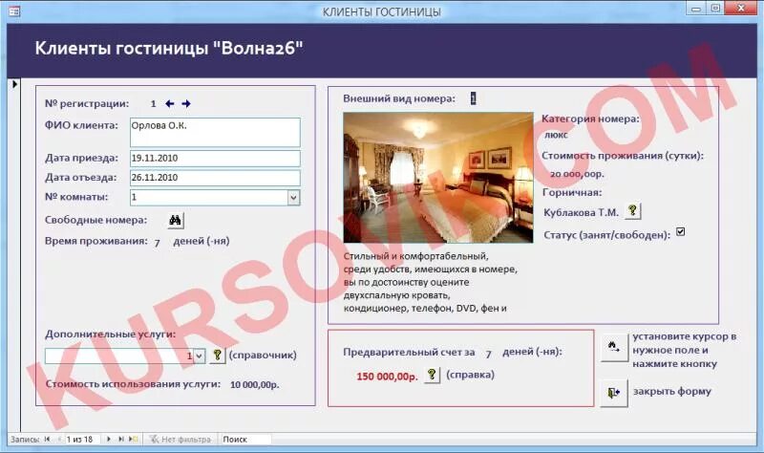Toggle the Статус (занят/свободен) checkbox
764x453 pixels.
point(681,232)
